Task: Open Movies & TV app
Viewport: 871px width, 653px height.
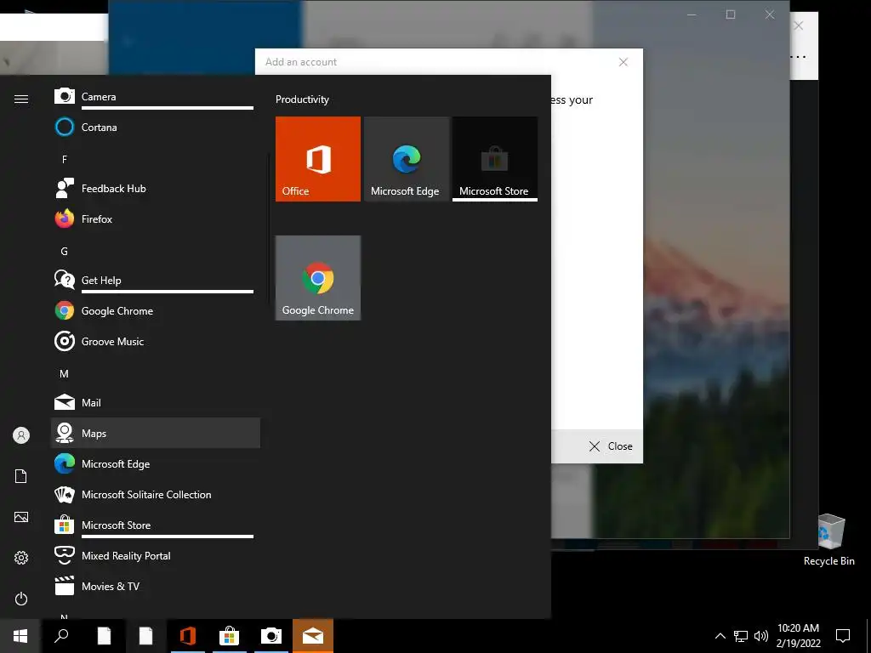Action: (156, 587)
